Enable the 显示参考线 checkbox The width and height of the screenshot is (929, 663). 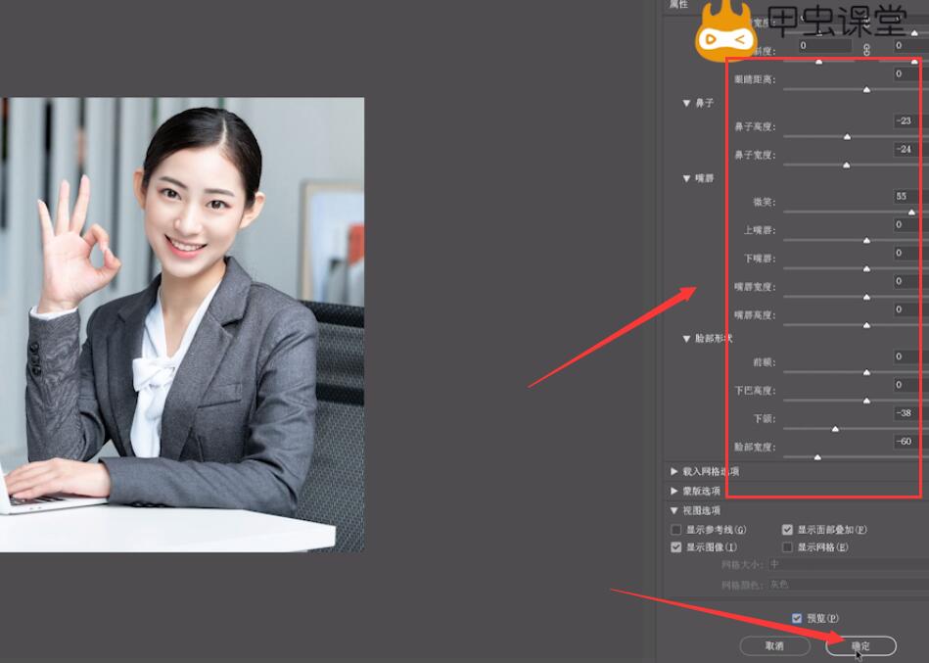pyautogui.click(x=676, y=530)
